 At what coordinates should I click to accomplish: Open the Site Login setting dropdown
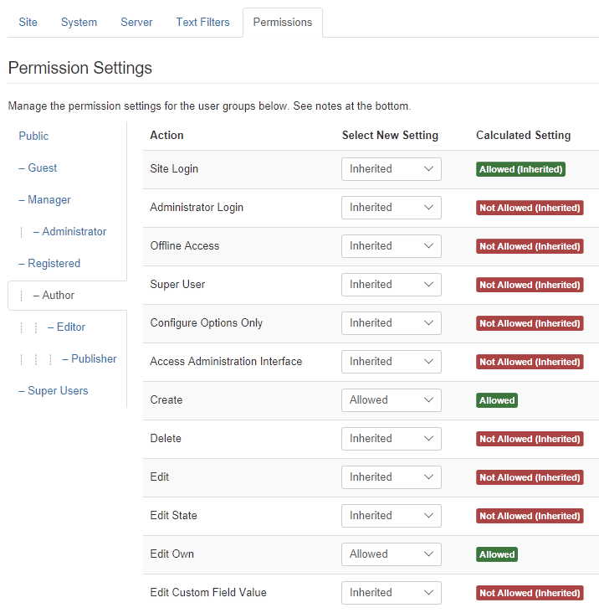click(392, 169)
